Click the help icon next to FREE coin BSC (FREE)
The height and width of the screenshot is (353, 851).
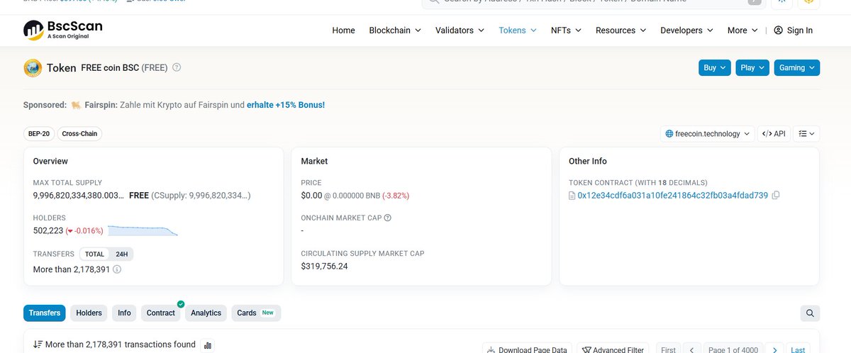click(177, 67)
